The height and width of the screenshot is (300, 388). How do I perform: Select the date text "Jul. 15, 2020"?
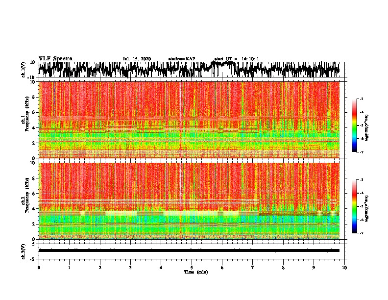tap(137, 59)
